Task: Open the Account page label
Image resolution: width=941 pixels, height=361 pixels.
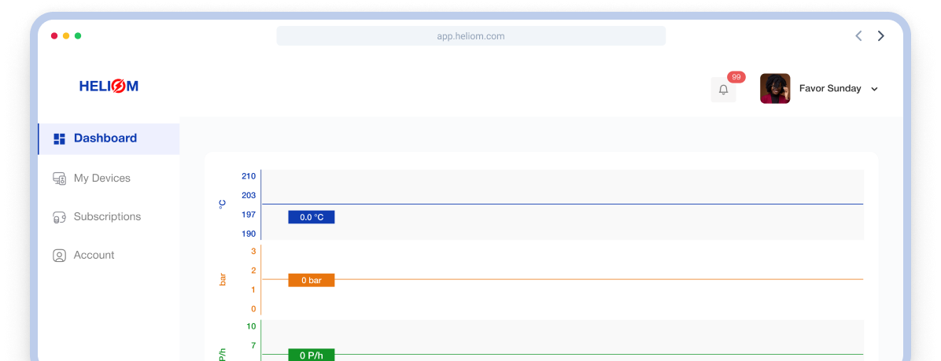Action: tap(94, 256)
